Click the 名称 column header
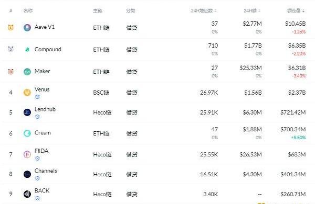 pyautogui.click(x=28, y=10)
